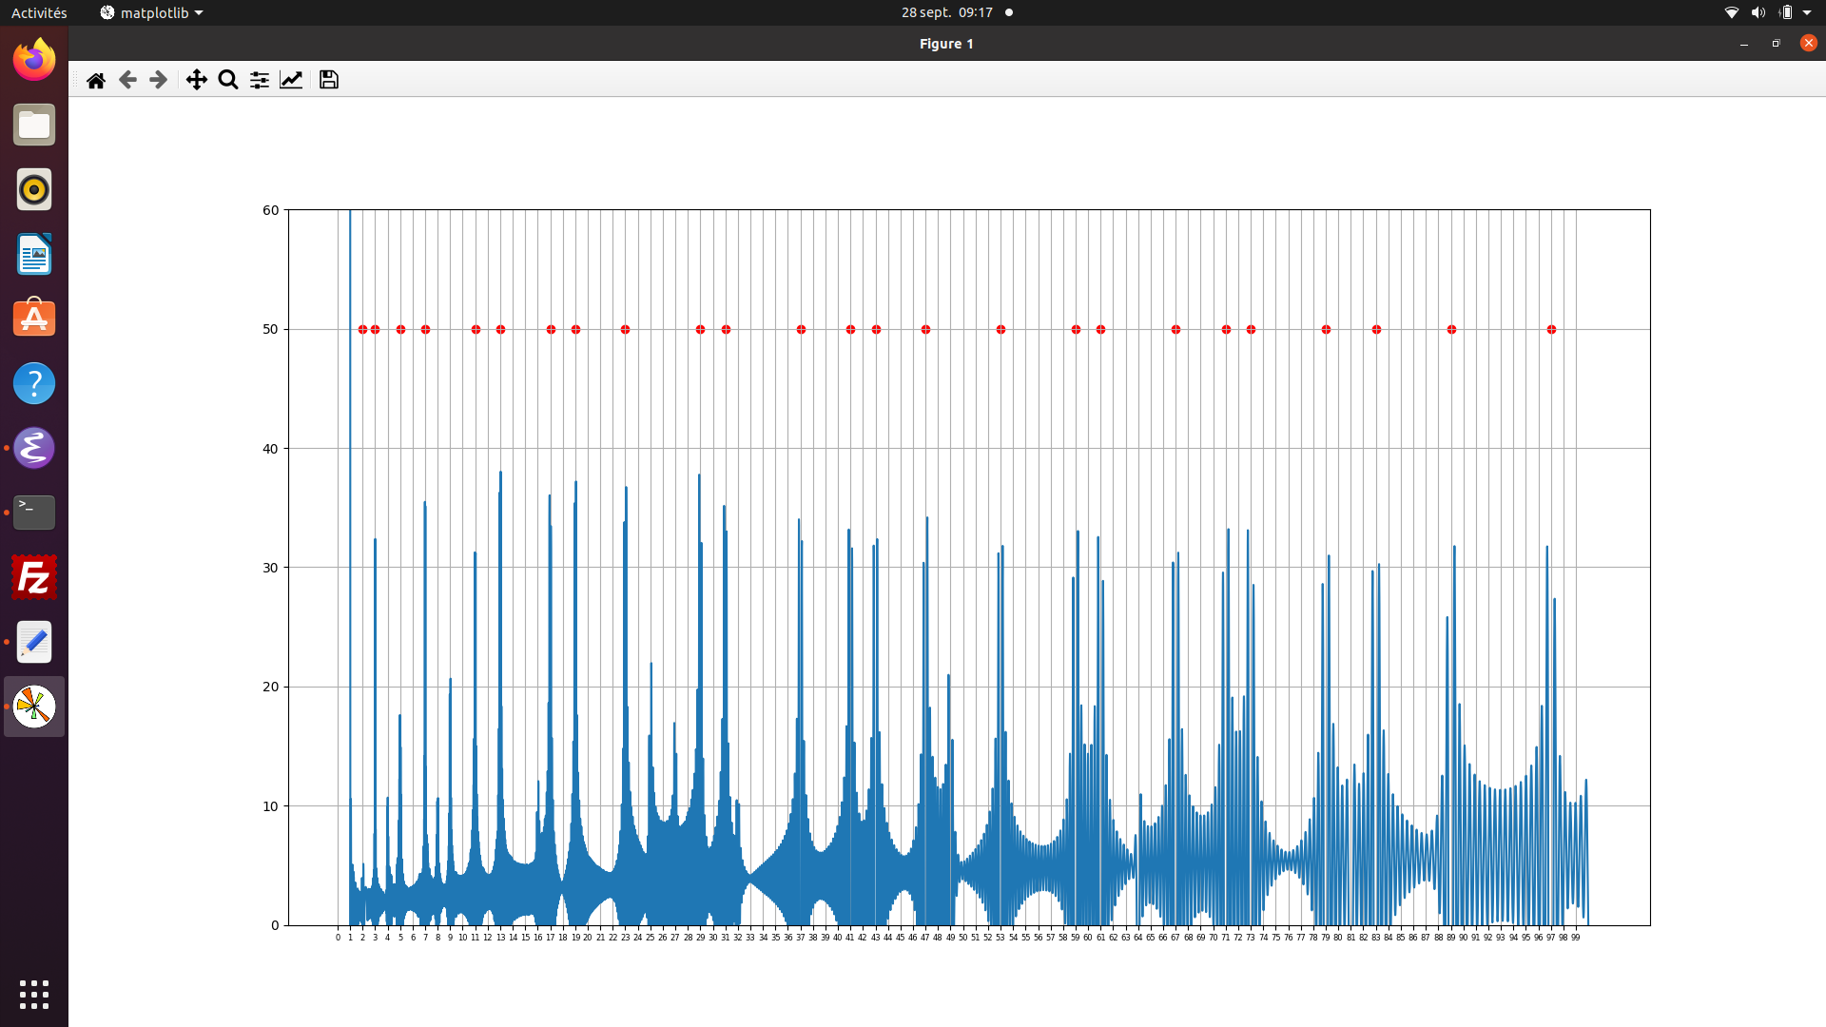Launch Firefox from the dock
Image resolution: width=1826 pixels, height=1027 pixels.
[34, 60]
